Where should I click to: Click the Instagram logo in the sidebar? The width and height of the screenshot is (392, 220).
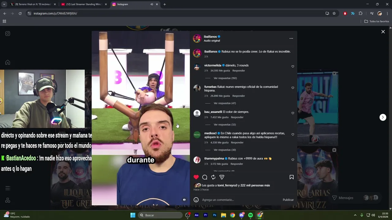[8, 34]
